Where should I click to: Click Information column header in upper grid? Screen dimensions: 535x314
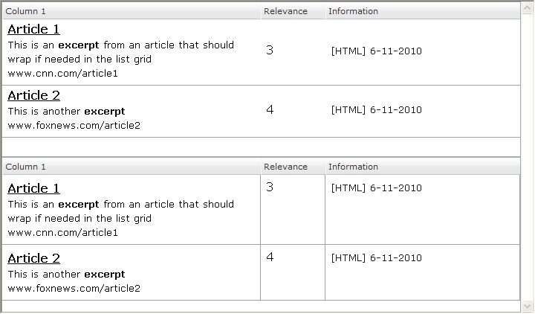353,11
